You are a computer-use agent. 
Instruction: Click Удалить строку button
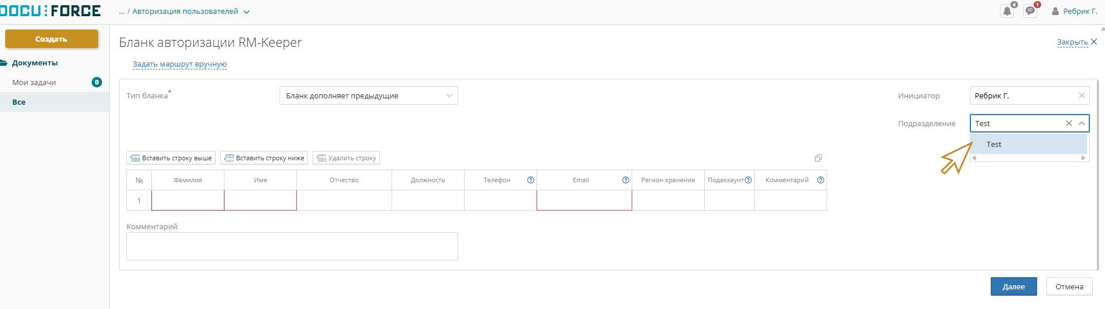point(346,158)
